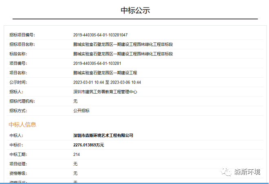The height and width of the screenshot is (184, 269).
Task: Click the 森斯环境 watermark text
Action: (247, 172)
